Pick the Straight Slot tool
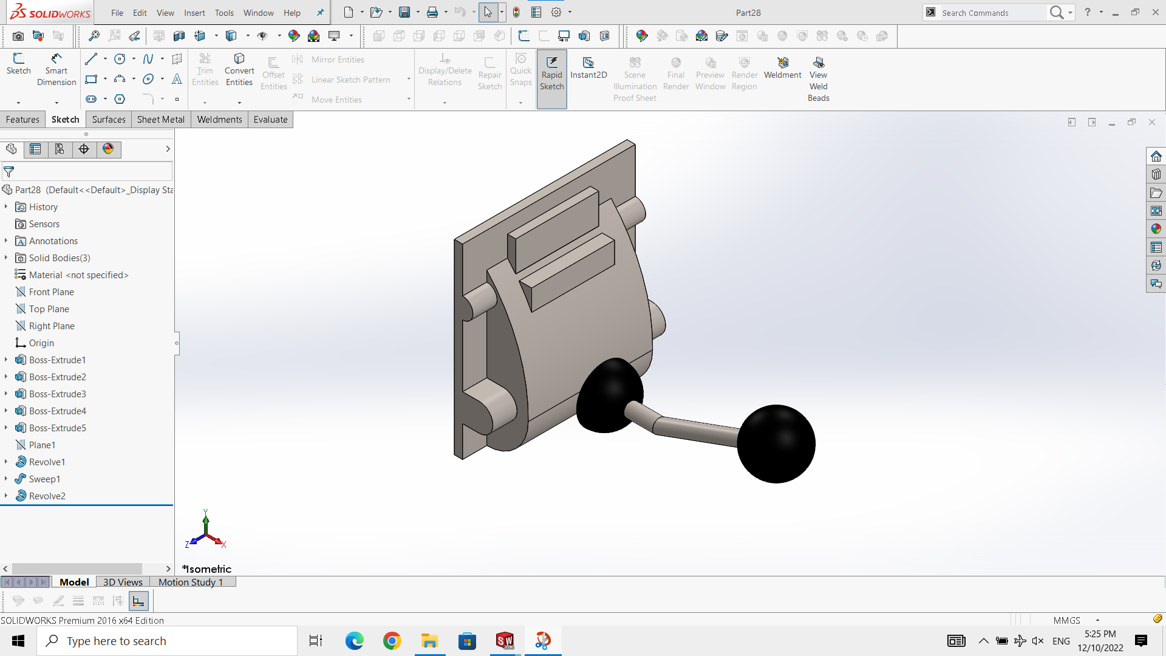 point(91,99)
